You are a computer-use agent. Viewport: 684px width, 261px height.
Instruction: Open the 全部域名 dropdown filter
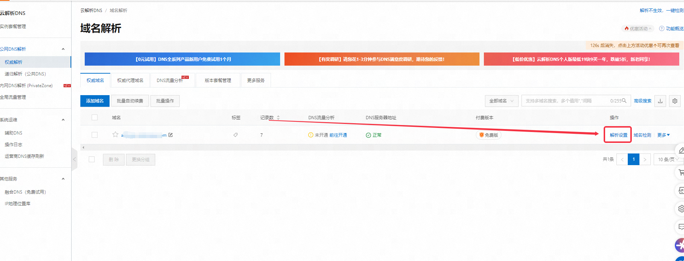point(501,101)
